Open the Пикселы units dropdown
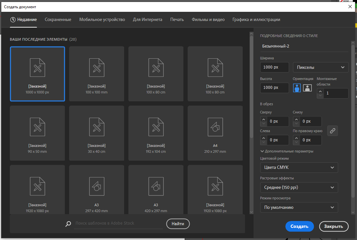357x240 pixels. [x=321, y=67]
